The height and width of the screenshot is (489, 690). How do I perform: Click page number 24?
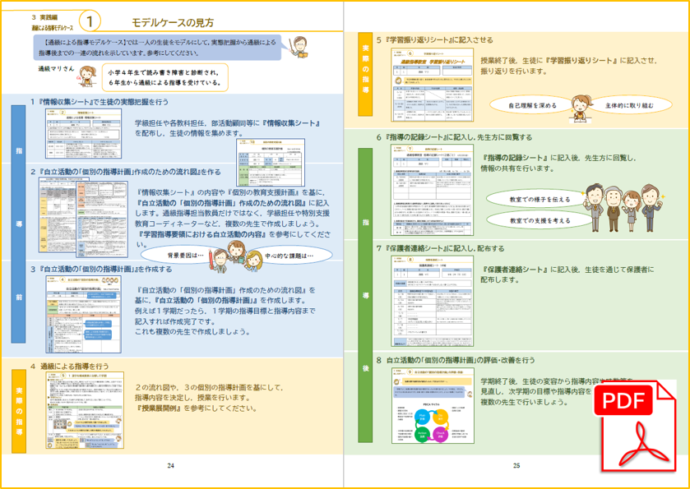tap(170, 466)
